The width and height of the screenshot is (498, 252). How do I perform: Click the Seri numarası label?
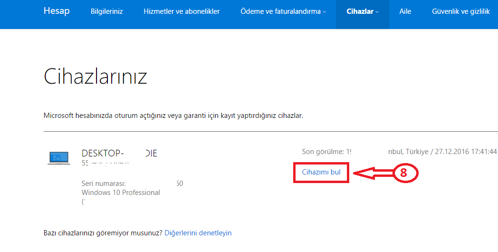(104, 184)
